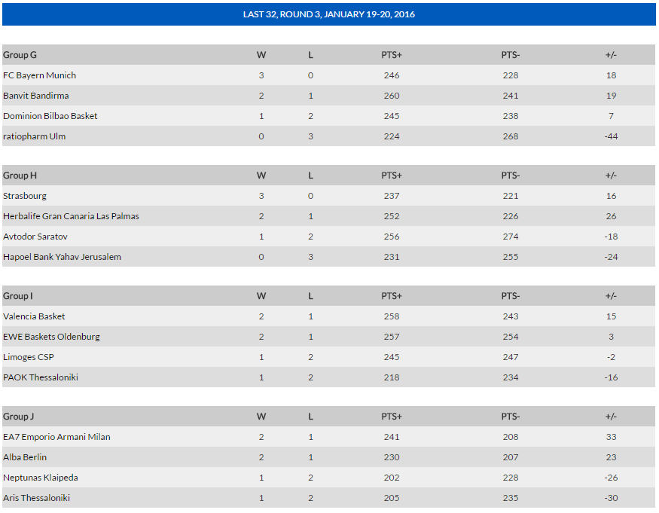Open Dominion Bilbao Basket team entry
659x513 pixels.
pyautogui.click(x=50, y=116)
